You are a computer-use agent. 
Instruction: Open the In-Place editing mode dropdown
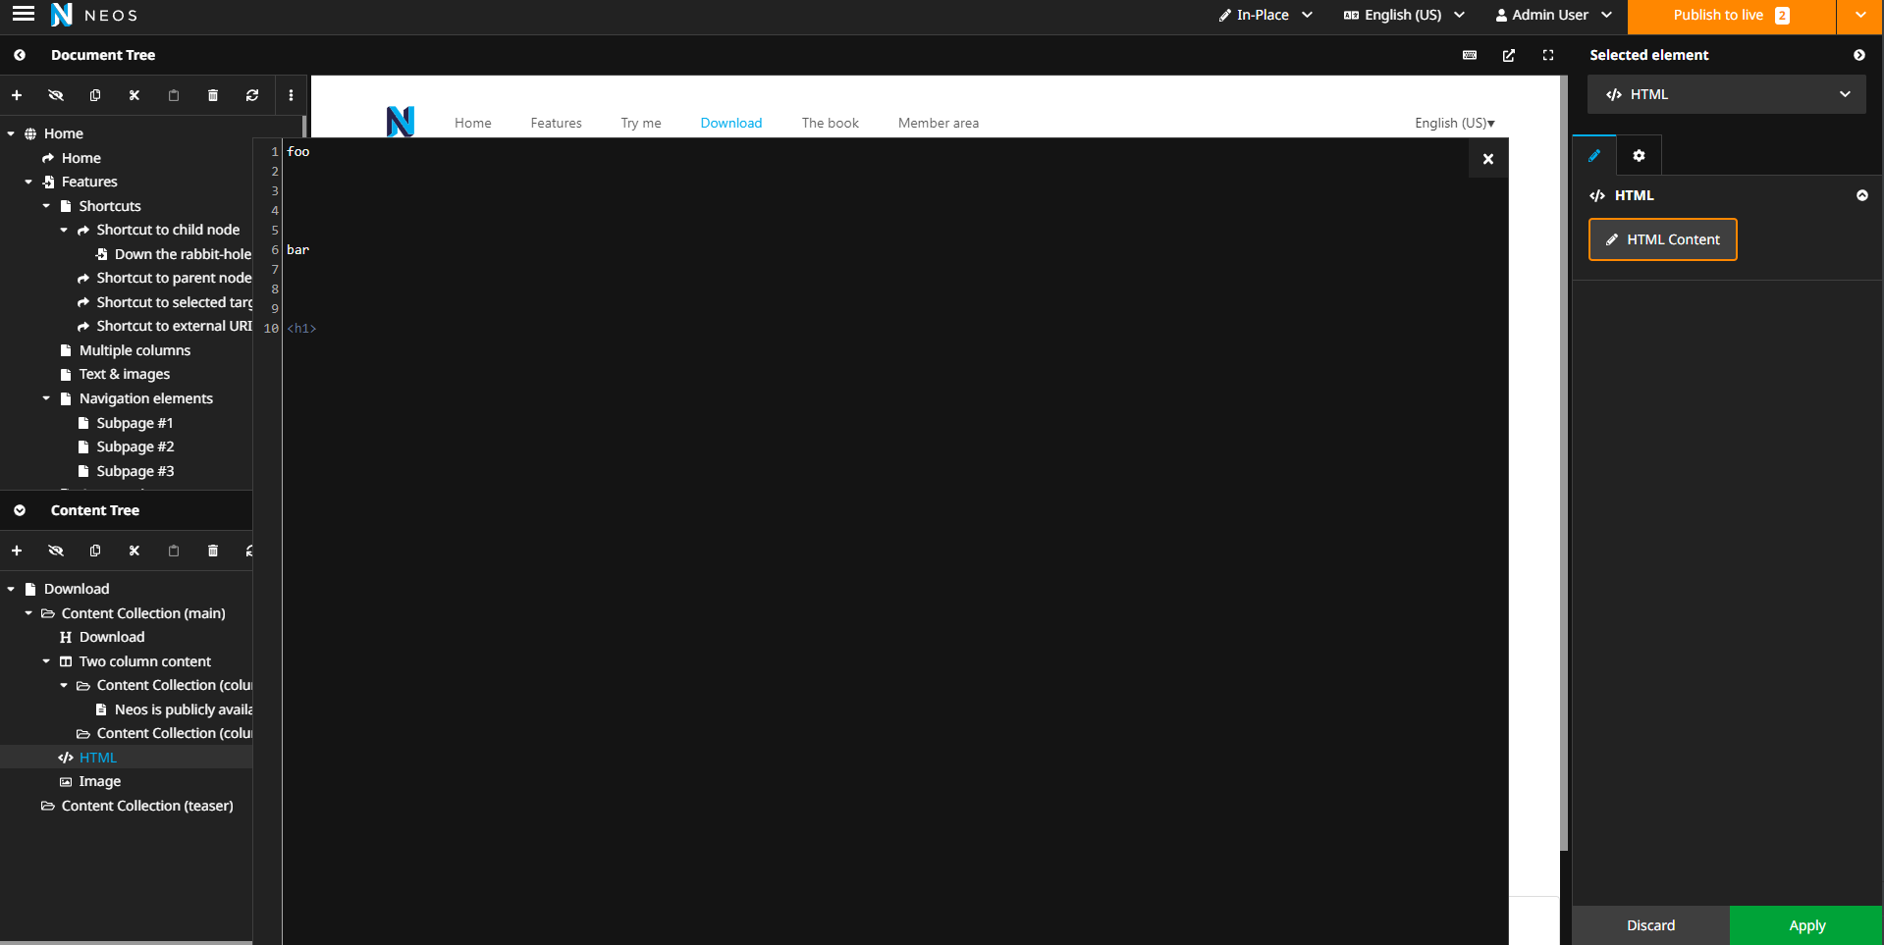[x=1265, y=15]
